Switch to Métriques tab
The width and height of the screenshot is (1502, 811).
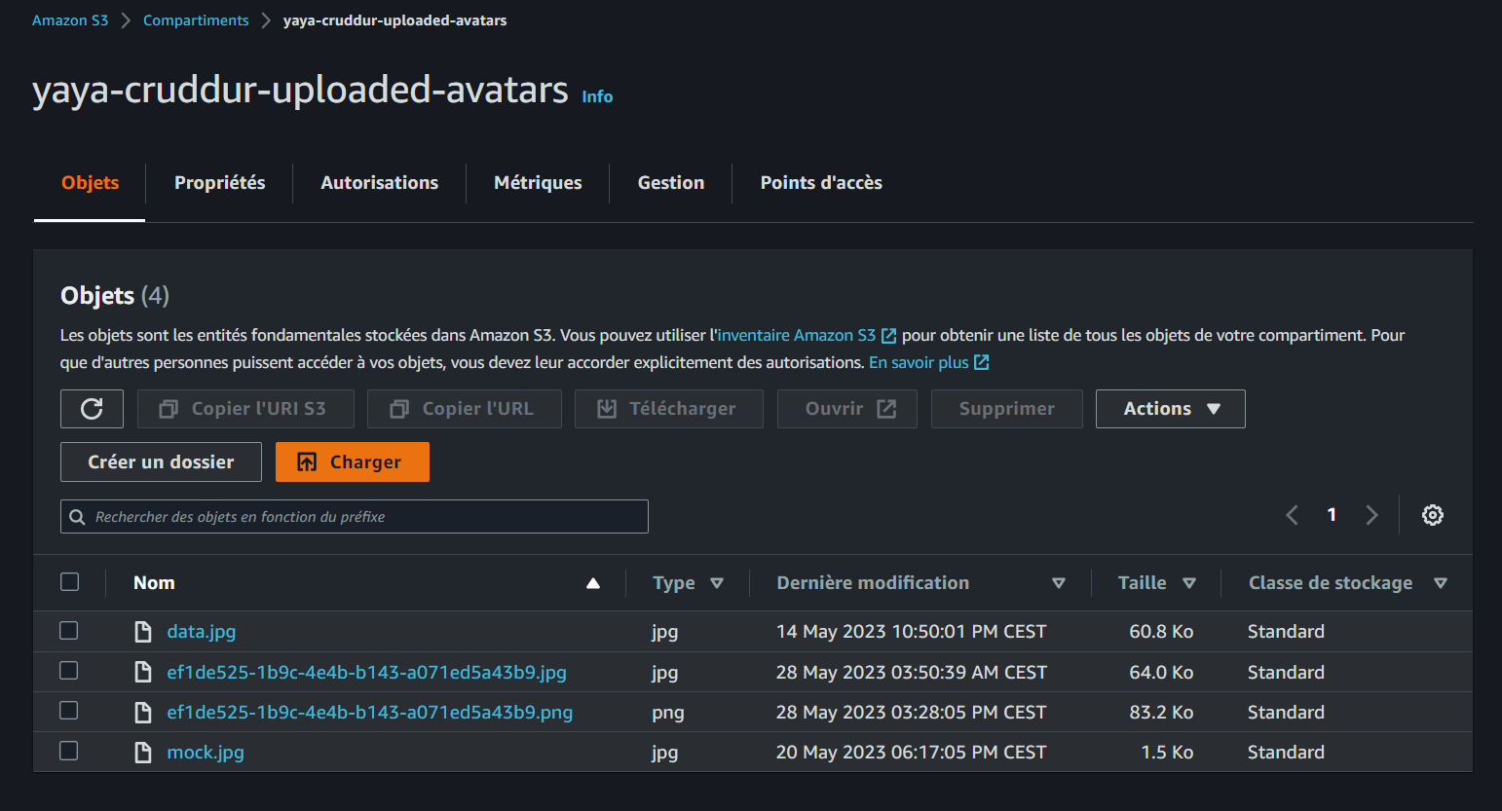pyautogui.click(x=538, y=183)
